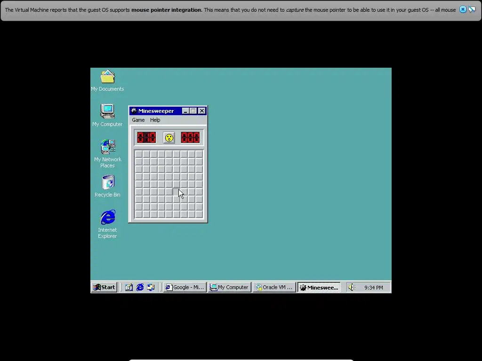
Task: Open the Help menu in Minesweeper
Action: click(155, 120)
